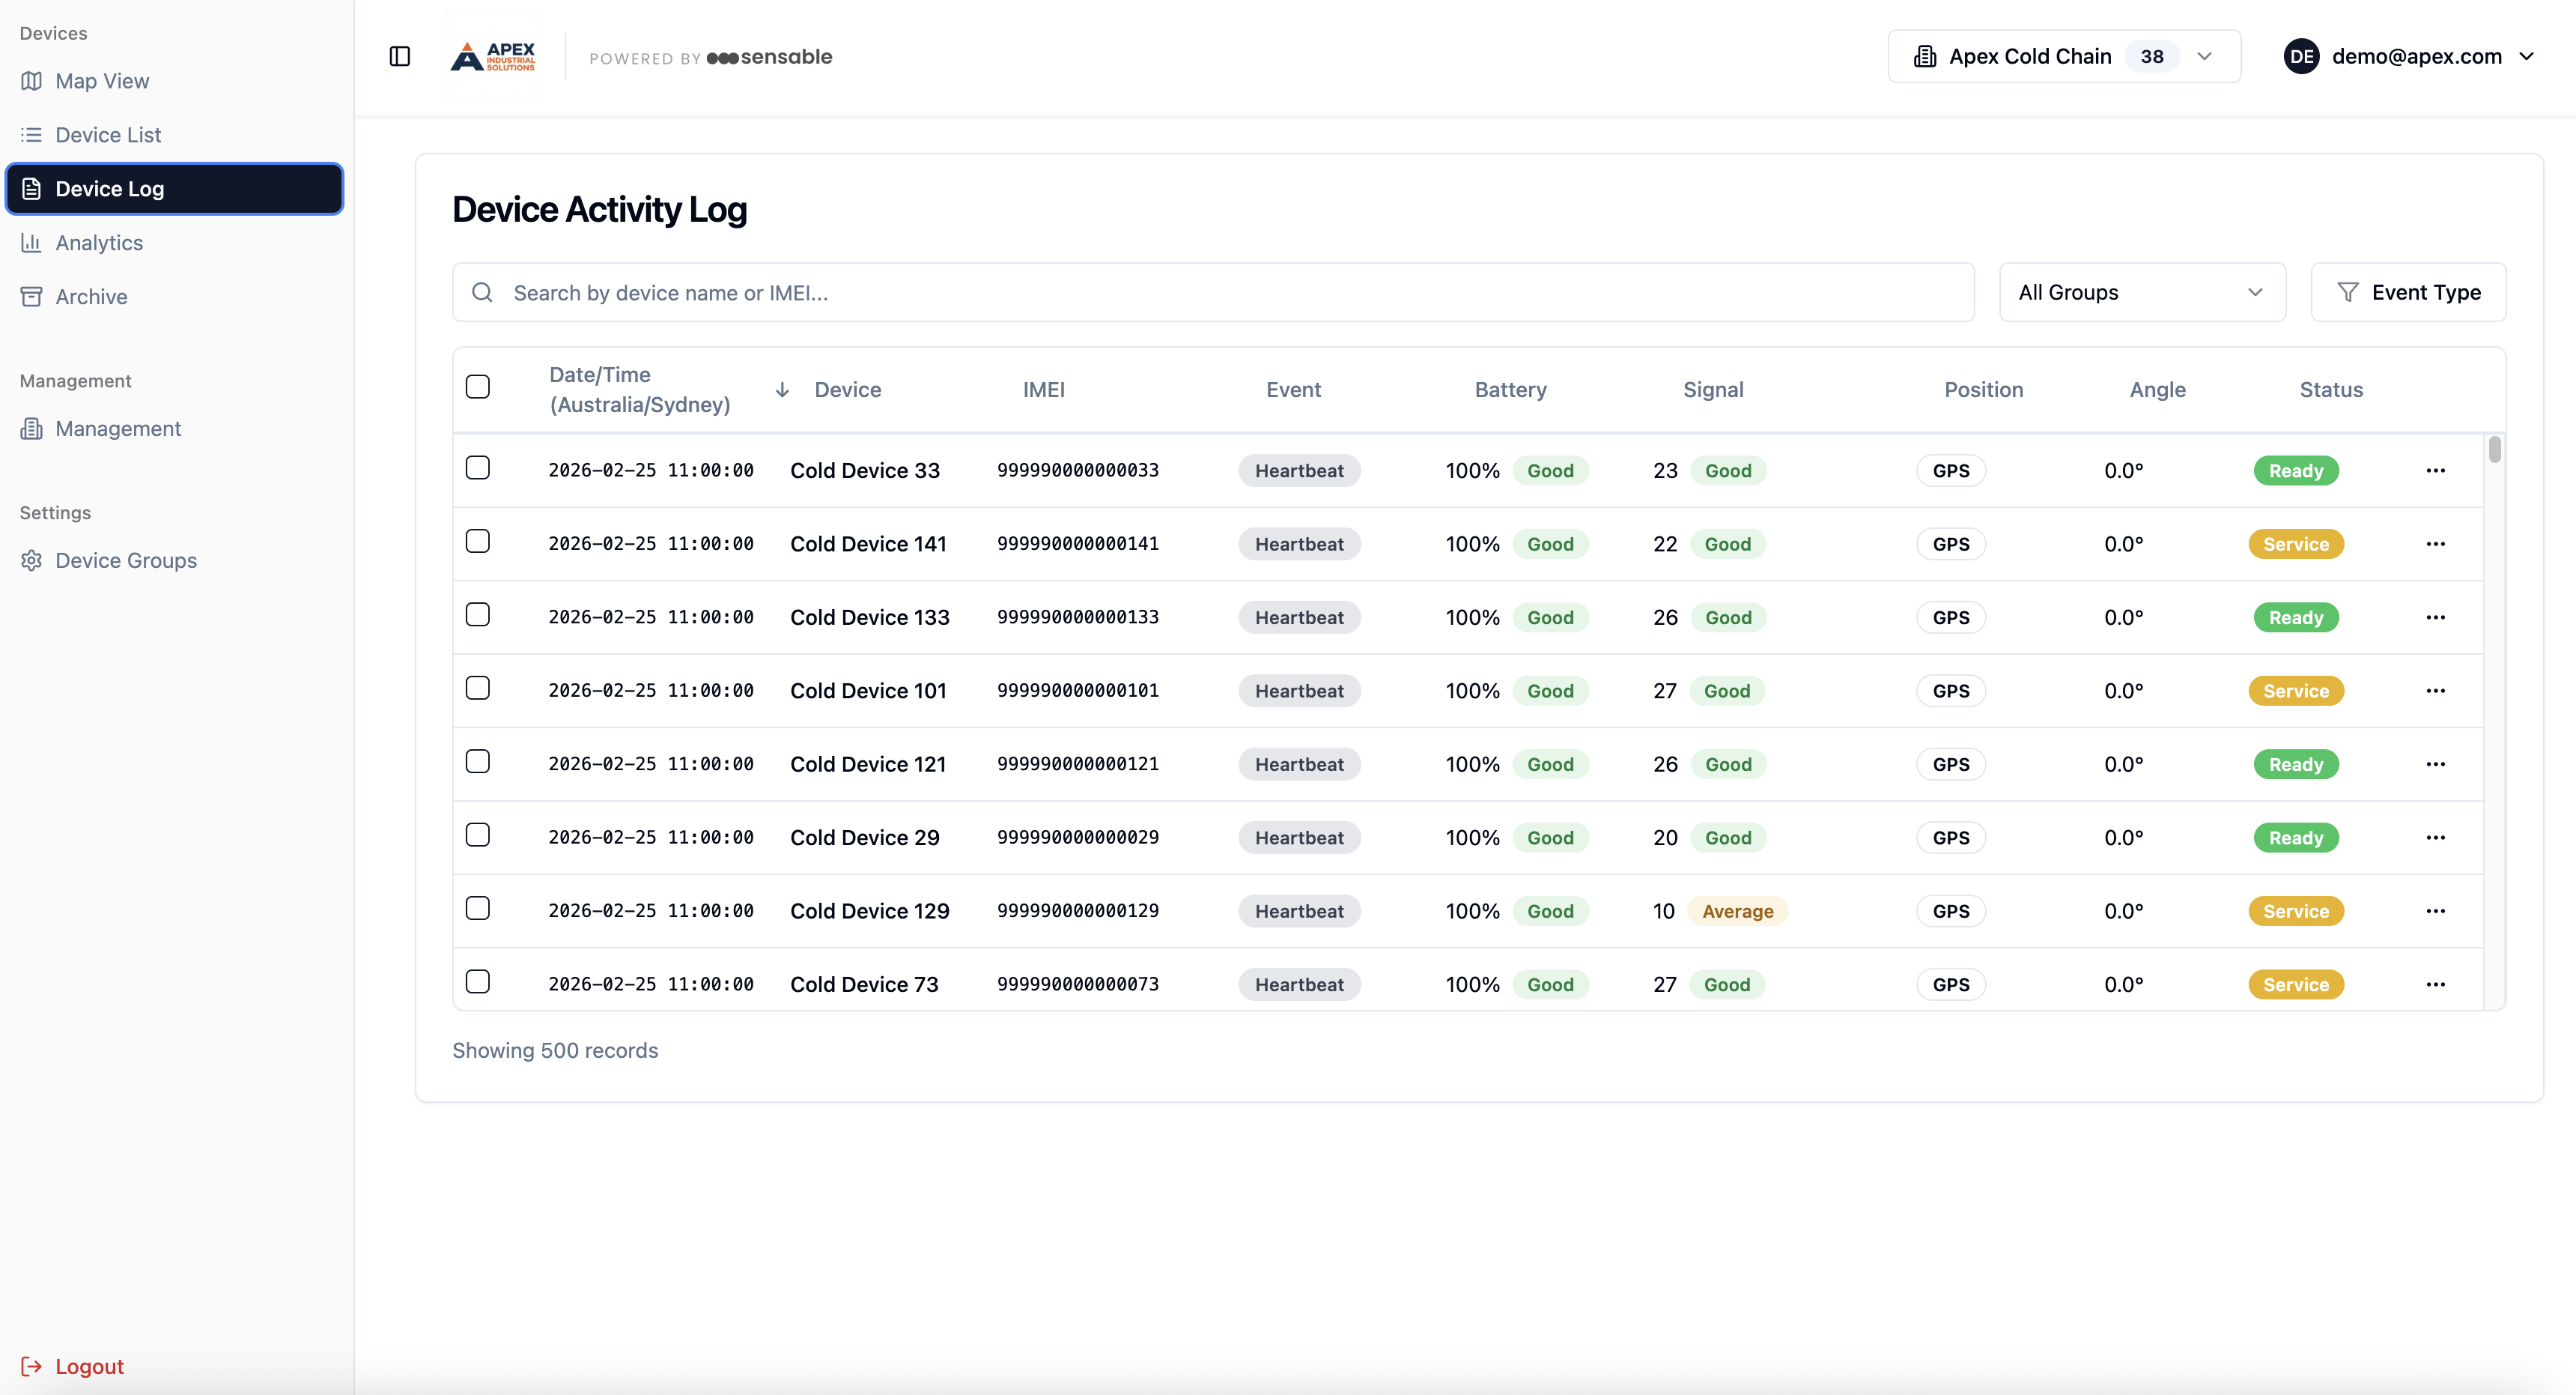The width and height of the screenshot is (2576, 1395).
Task: Select the Cold Device 141 row checkbox
Action: click(478, 542)
